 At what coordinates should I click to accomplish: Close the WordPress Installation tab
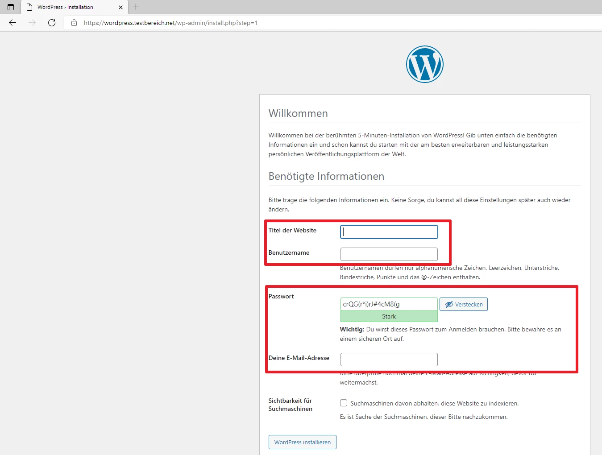(x=120, y=7)
